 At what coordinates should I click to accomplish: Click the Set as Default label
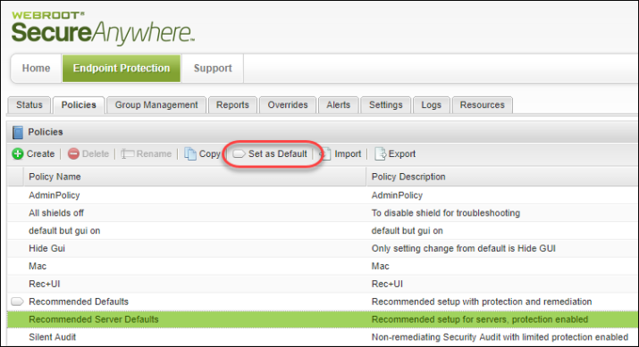click(x=278, y=153)
